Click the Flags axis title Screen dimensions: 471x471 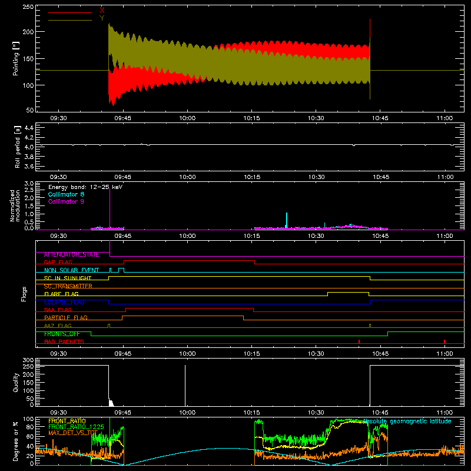click(x=24, y=294)
